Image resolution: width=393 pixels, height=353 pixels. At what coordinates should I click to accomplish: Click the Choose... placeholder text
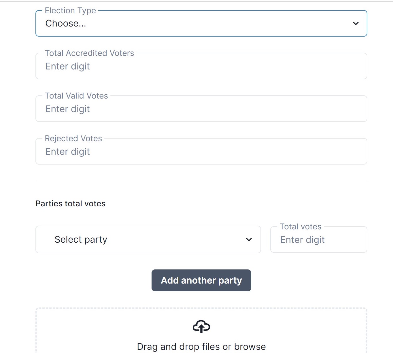(66, 23)
